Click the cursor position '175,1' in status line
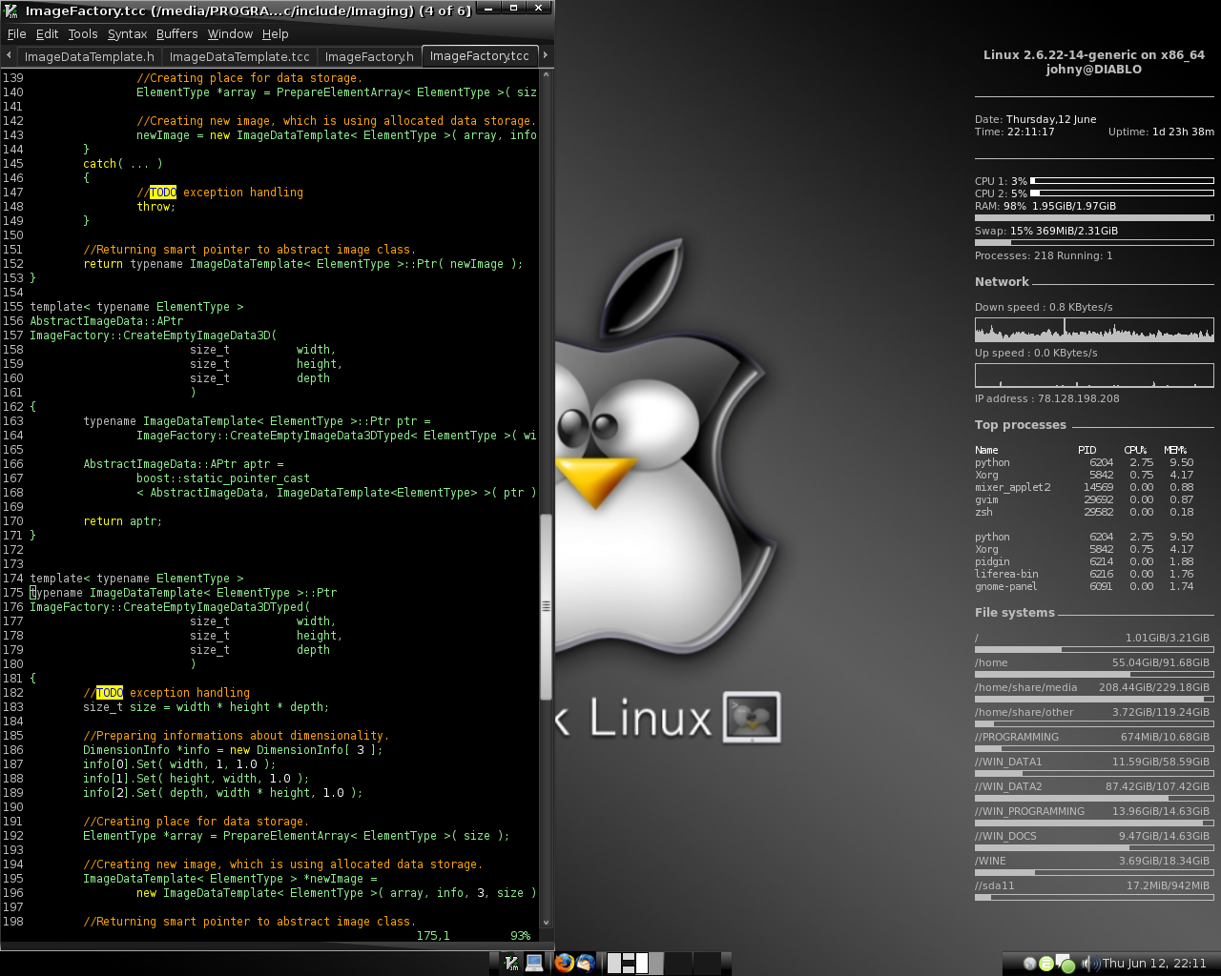This screenshot has height=976, width=1221. (x=433, y=936)
